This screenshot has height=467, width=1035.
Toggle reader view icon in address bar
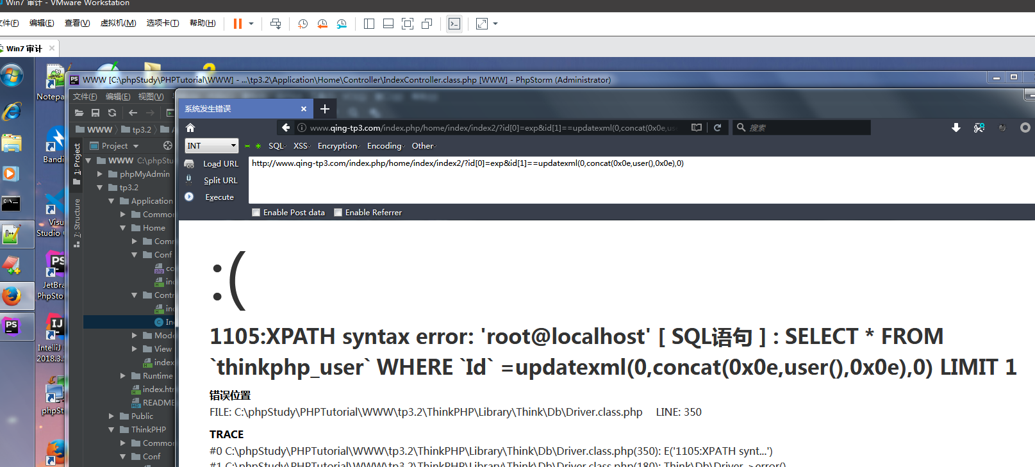(x=697, y=127)
